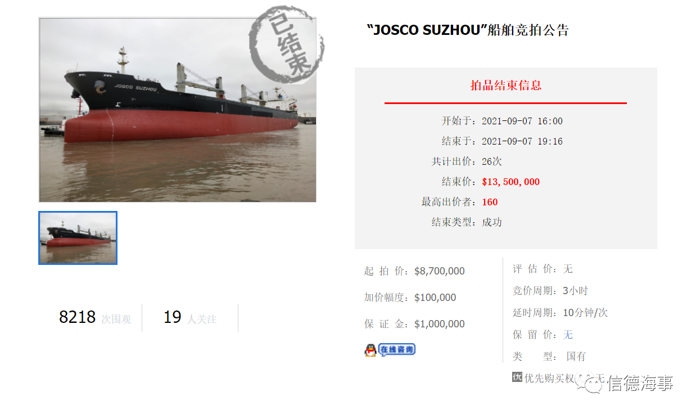Click the JOSCO SUZHOU auction title
This screenshot has height=414, width=696.
pyautogui.click(x=468, y=30)
